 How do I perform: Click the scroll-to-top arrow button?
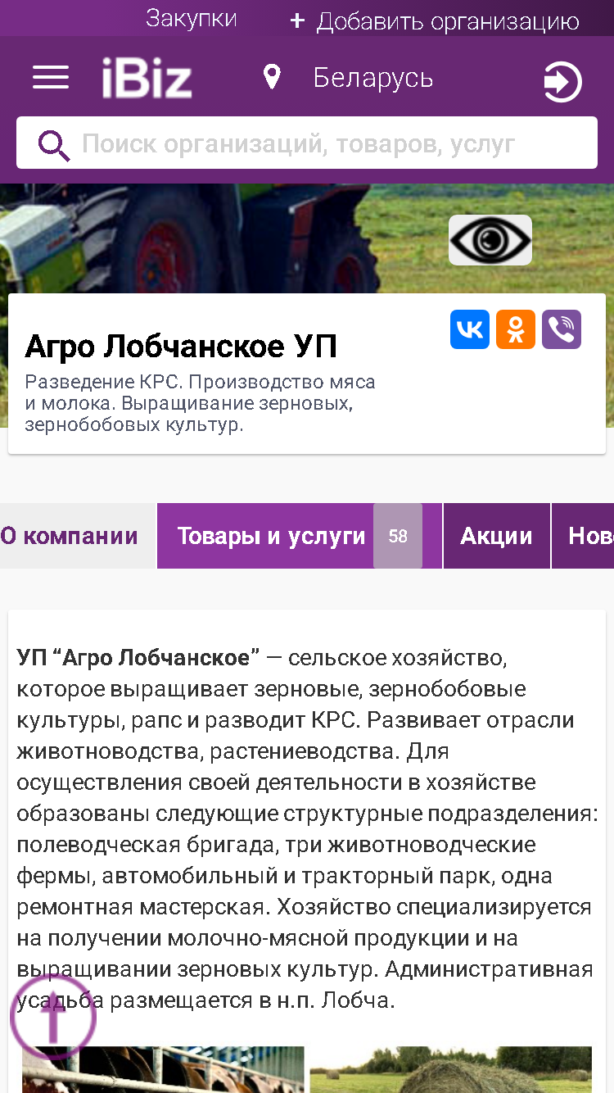point(53,1018)
